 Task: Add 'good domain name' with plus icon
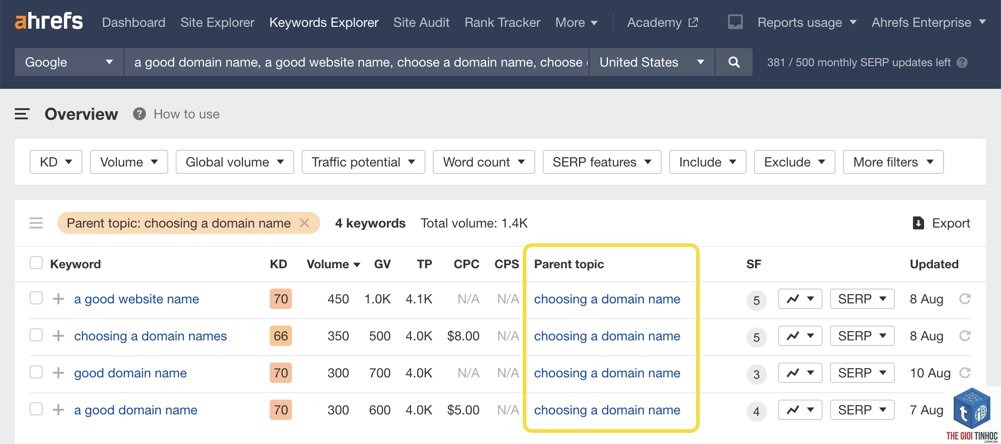[x=58, y=373]
